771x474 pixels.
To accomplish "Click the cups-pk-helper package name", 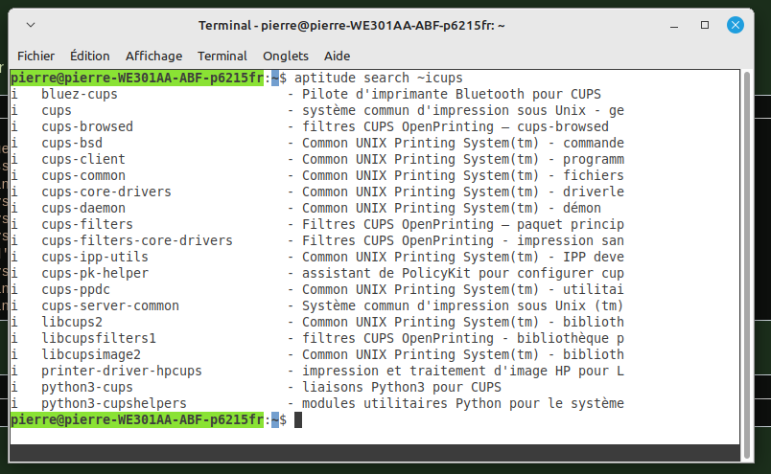I will point(94,273).
